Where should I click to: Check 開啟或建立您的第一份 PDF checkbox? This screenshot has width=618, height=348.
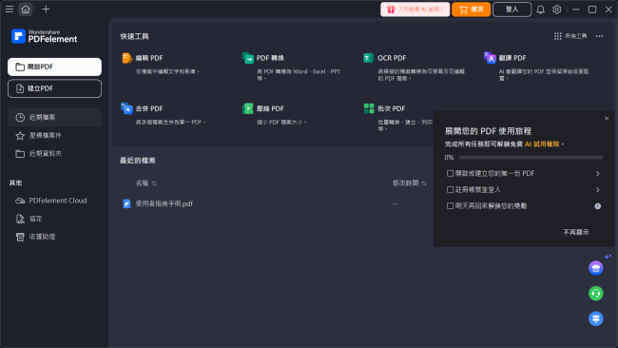click(x=450, y=173)
